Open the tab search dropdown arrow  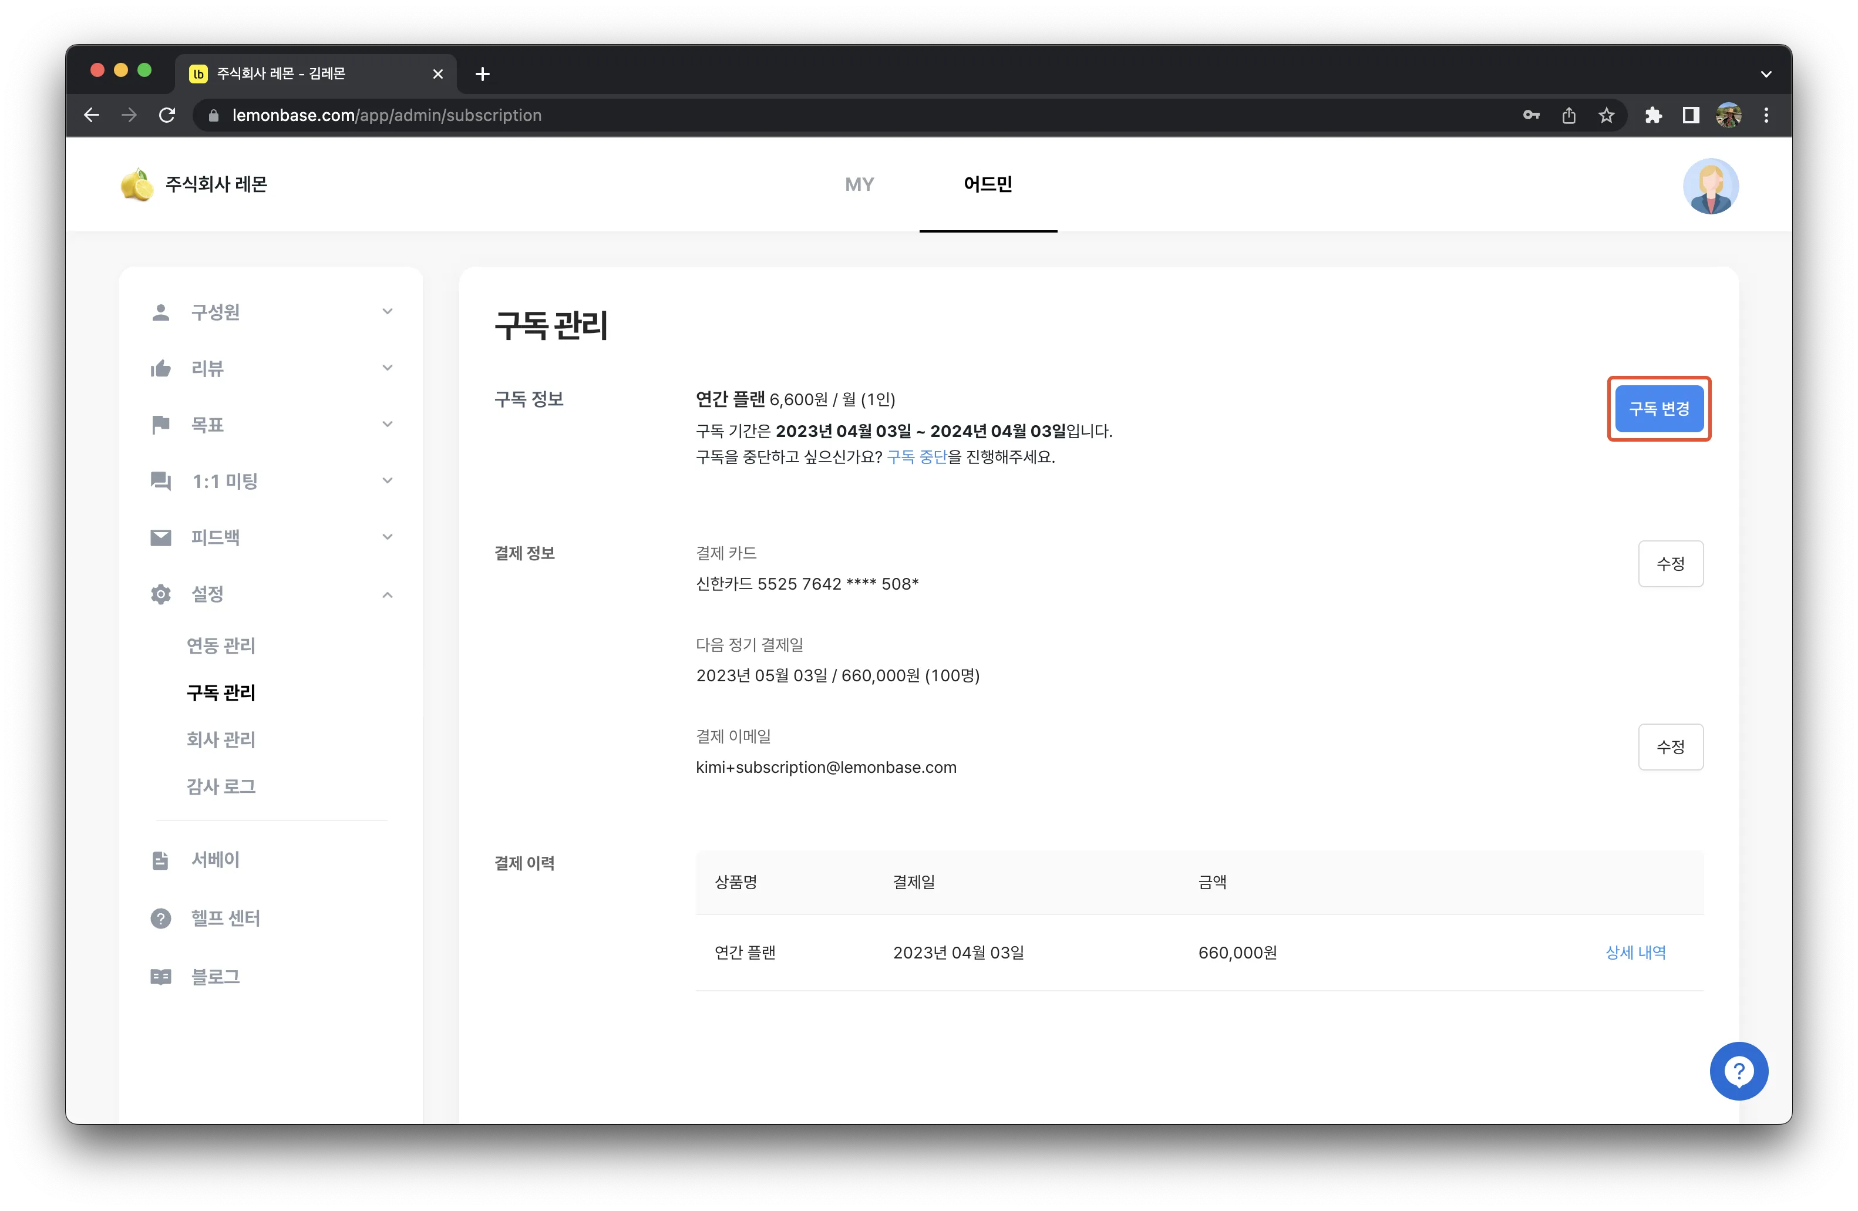pos(1766,74)
